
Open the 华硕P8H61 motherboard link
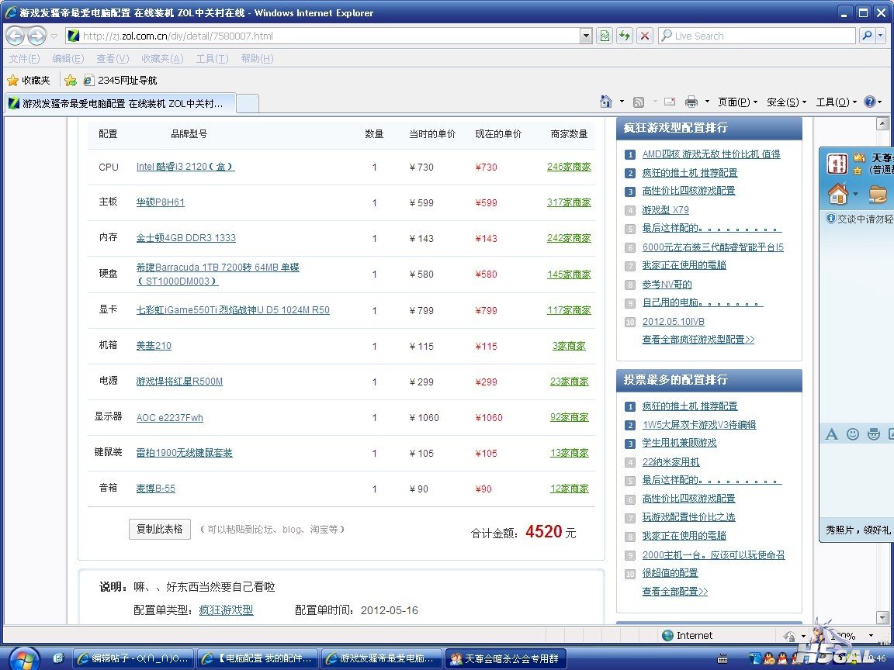[x=160, y=202]
